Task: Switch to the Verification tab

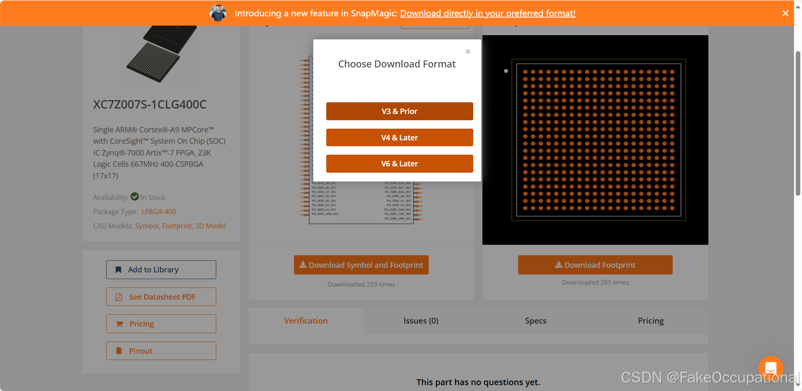Action: 306,321
